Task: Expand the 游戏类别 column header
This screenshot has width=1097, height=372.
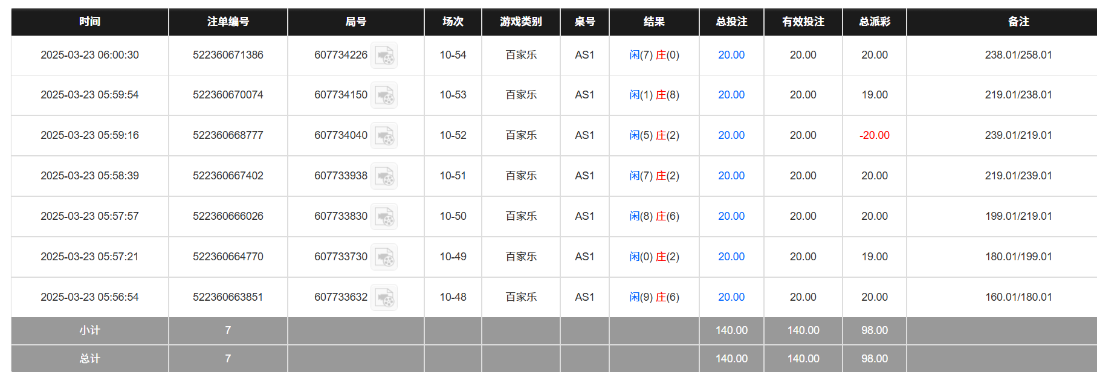Action: pyautogui.click(x=520, y=22)
